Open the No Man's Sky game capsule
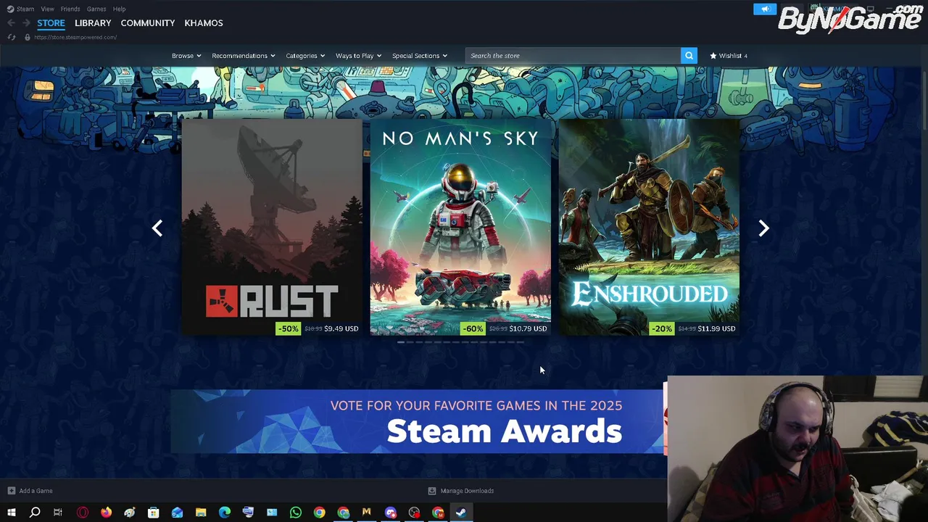 (x=460, y=228)
